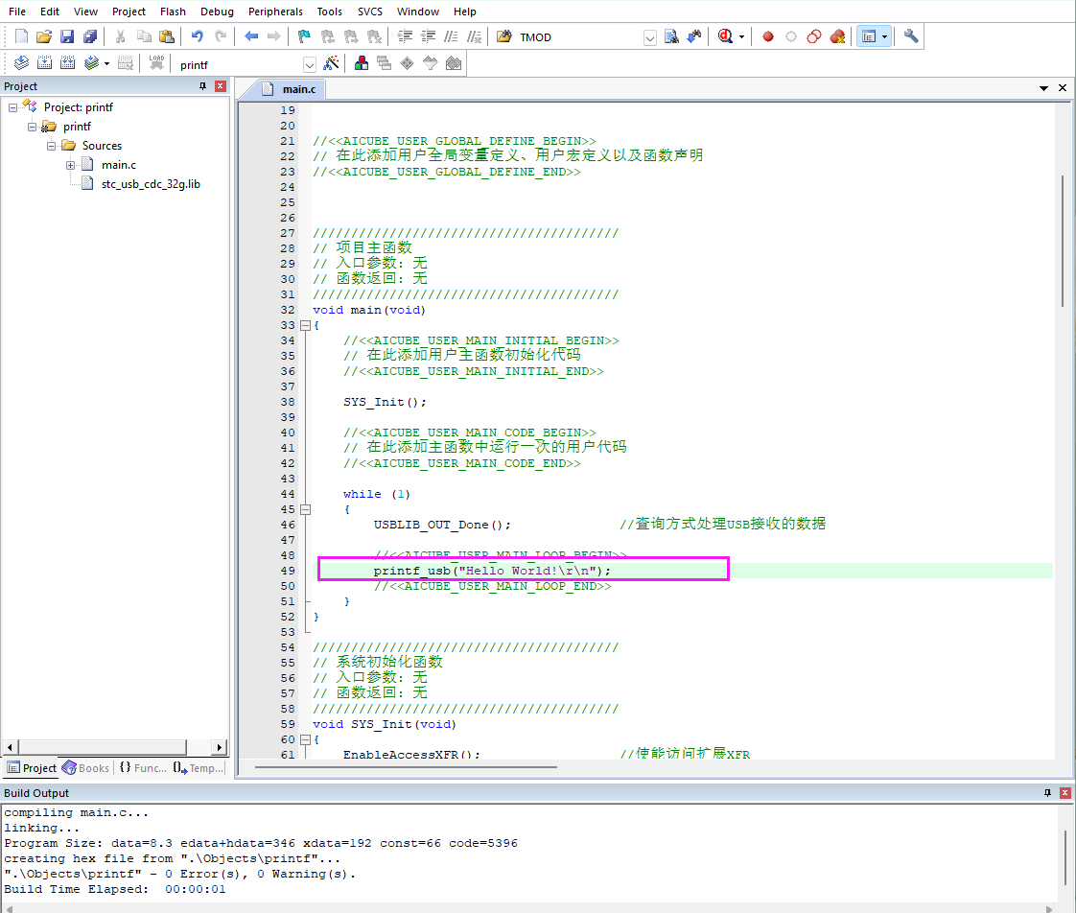The image size is (1076, 913).
Task: Open a file using the folder icon
Action: coord(44,36)
